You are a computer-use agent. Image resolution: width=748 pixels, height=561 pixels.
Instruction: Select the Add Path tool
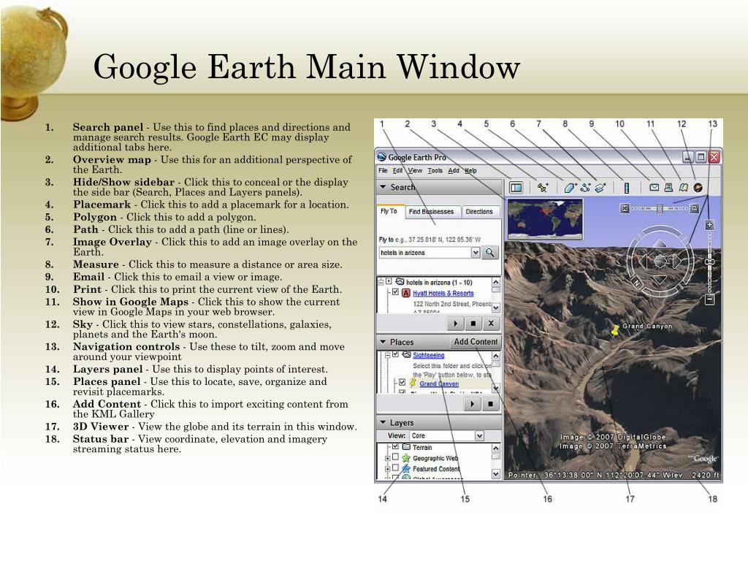pyautogui.click(x=585, y=188)
